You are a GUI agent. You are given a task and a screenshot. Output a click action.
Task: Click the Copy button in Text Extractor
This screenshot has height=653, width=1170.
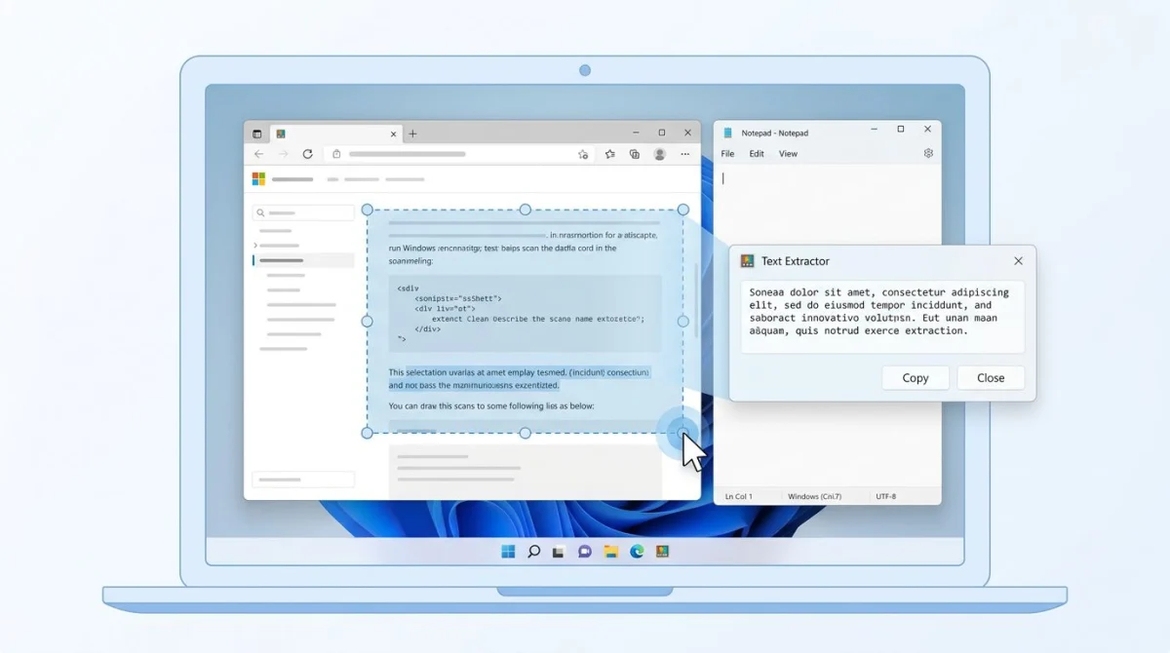pyautogui.click(x=916, y=378)
